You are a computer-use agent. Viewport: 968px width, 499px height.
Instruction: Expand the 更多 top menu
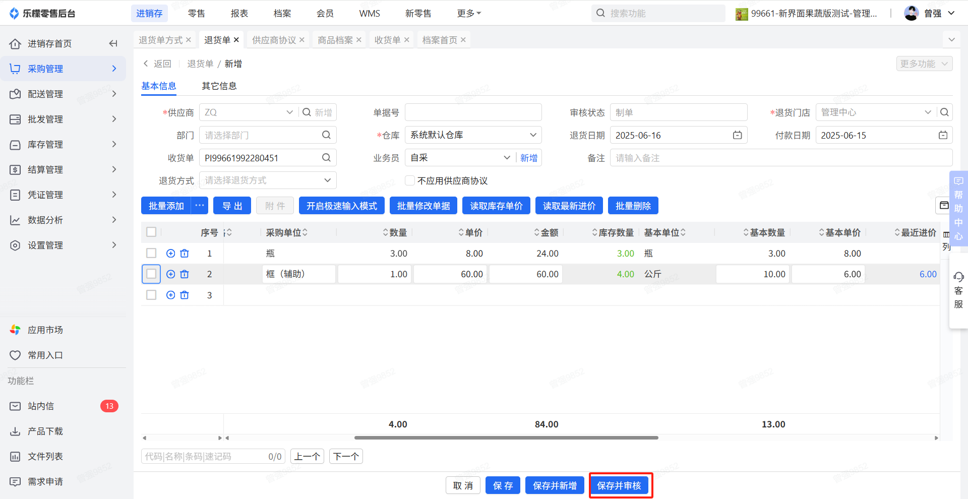pyautogui.click(x=469, y=13)
